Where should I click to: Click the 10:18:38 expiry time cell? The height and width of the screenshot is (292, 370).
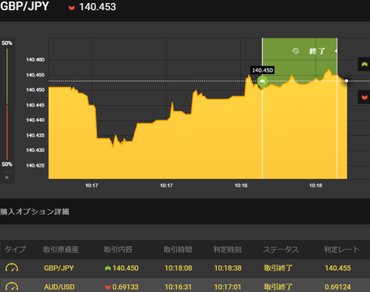click(x=228, y=268)
